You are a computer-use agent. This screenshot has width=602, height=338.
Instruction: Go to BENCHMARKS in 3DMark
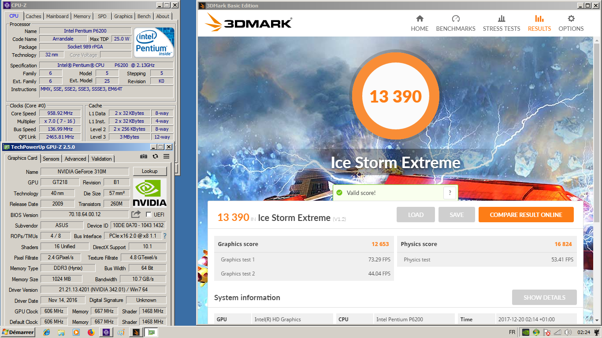point(456,23)
